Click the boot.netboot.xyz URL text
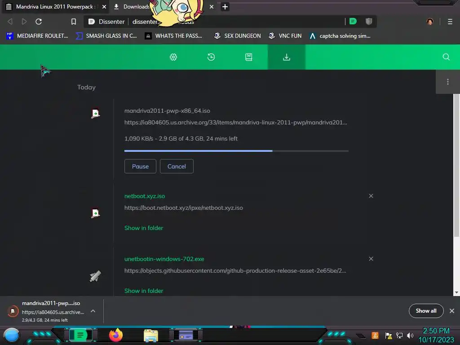This screenshot has height=345, width=460. point(184,208)
